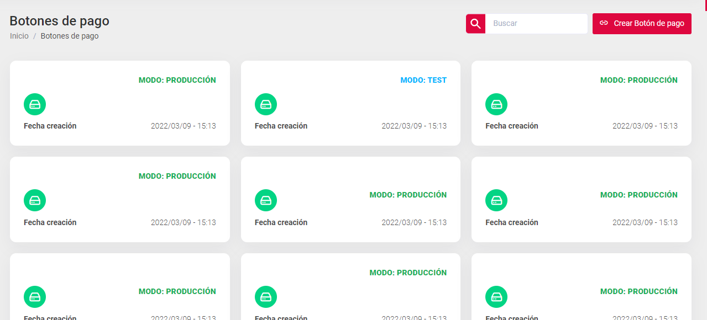This screenshot has width=707, height=320.
Task: Click MODO: PRODUCCIÓN label in top-left card
Action: tap(177, 80)
